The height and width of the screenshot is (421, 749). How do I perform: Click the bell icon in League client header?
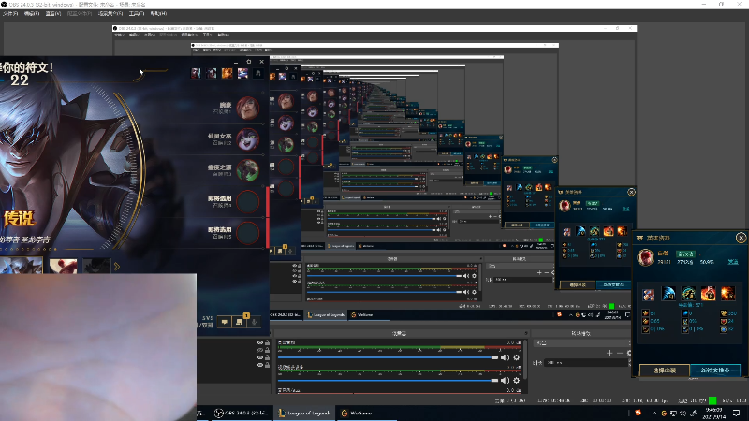click(258, 73)
